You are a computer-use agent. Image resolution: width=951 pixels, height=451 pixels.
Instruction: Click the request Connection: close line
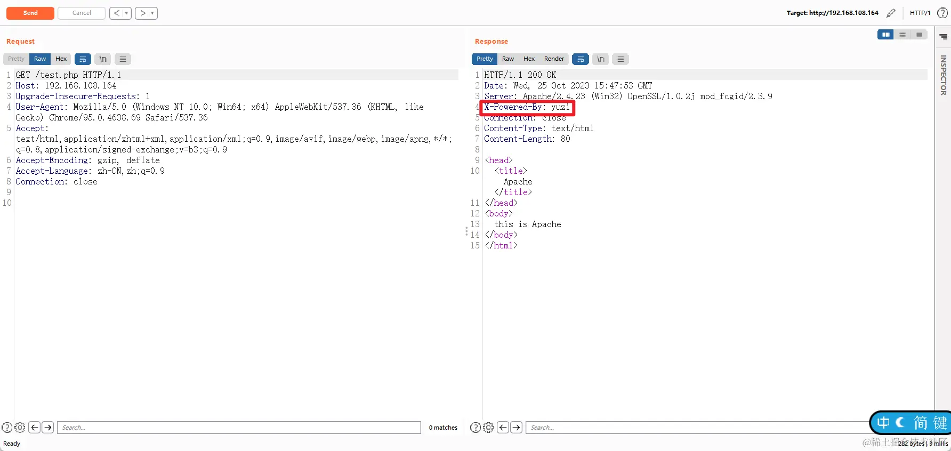coord(57,181)
